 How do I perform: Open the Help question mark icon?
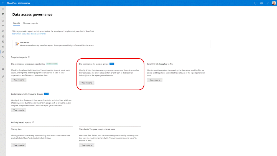click(268, 3)
